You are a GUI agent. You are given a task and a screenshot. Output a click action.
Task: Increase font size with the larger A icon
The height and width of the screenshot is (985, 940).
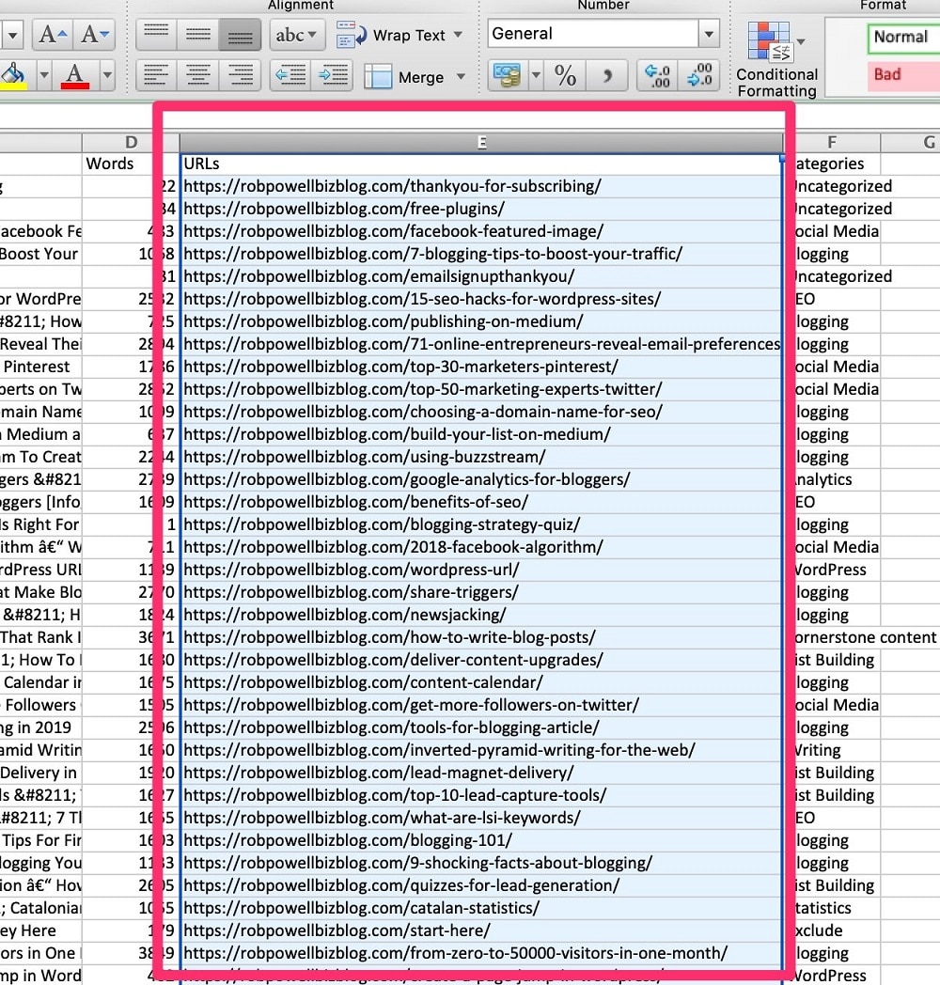click(52, 34)
